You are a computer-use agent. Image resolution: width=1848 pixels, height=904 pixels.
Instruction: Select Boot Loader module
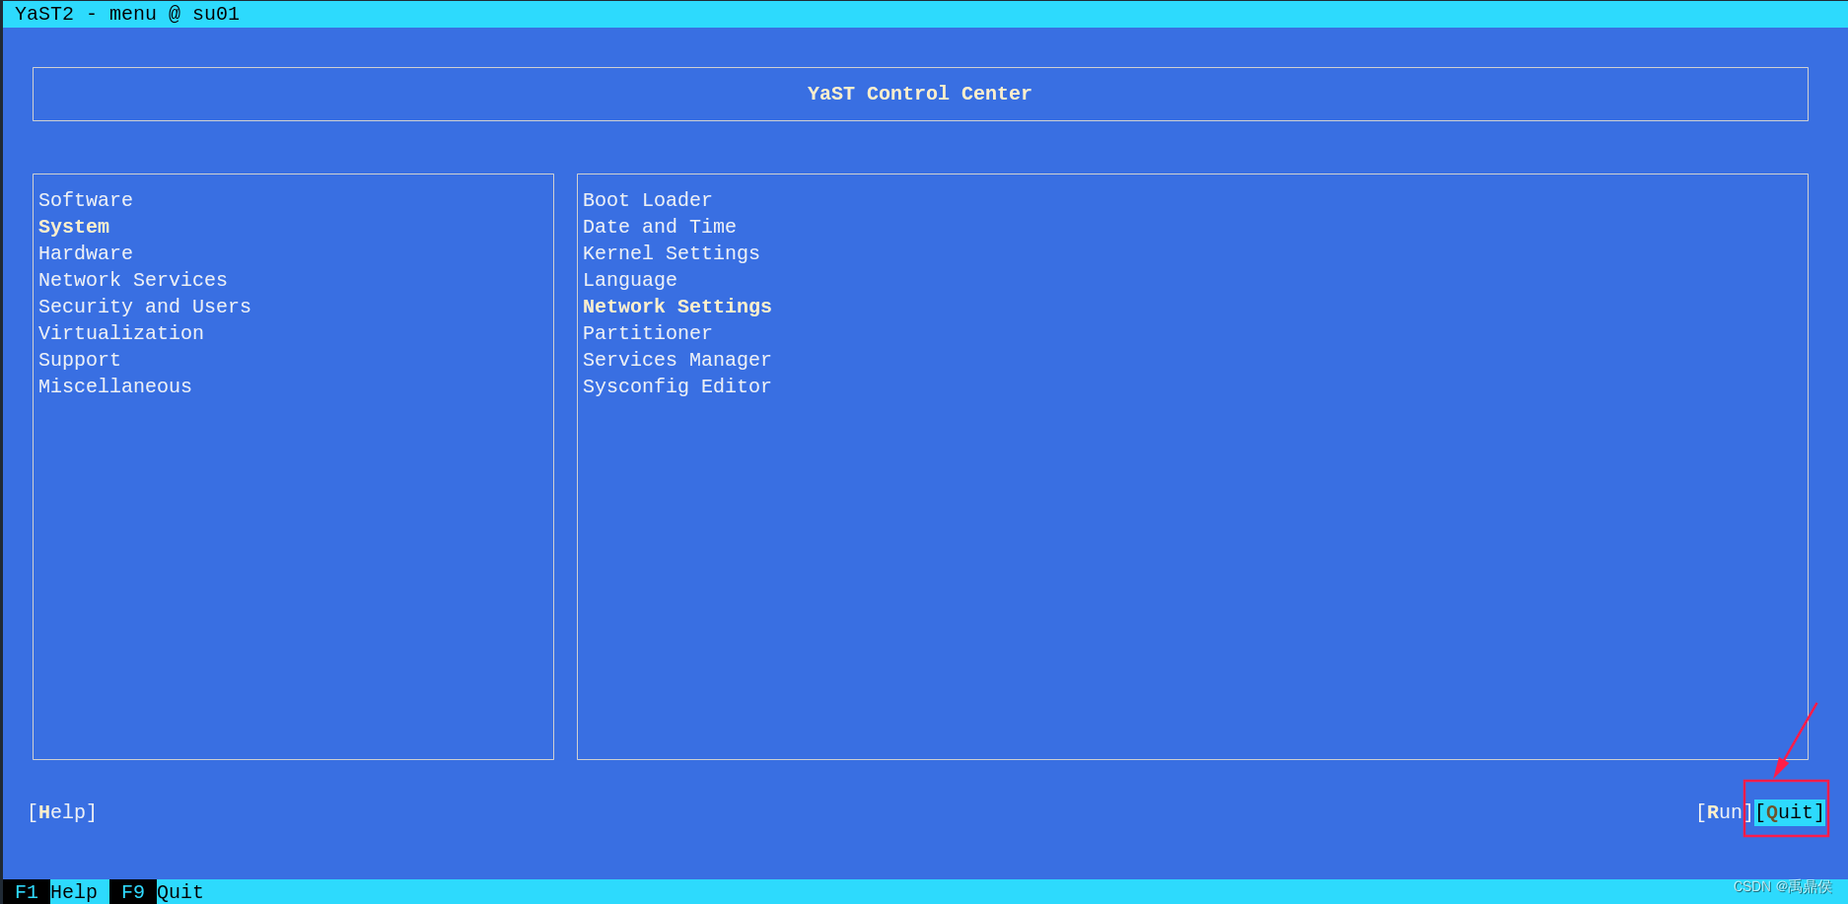(x=648, y=200)
